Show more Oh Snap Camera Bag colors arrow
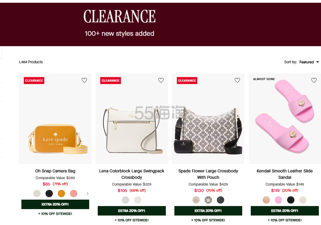This screenshot has height=225, width=321. click(x=88, y=194)
